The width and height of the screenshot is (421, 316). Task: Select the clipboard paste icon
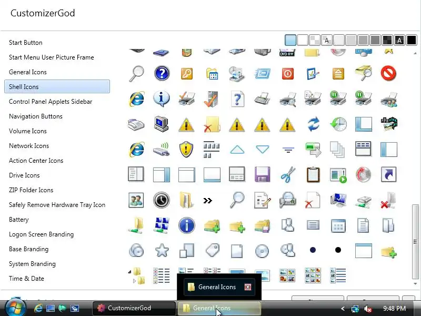313,175
